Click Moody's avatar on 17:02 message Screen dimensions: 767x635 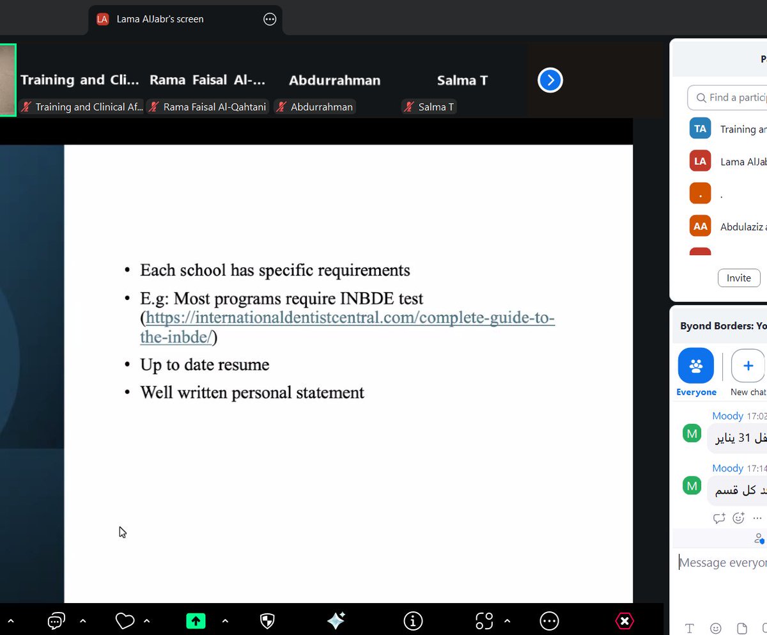[x=692, y=434]
